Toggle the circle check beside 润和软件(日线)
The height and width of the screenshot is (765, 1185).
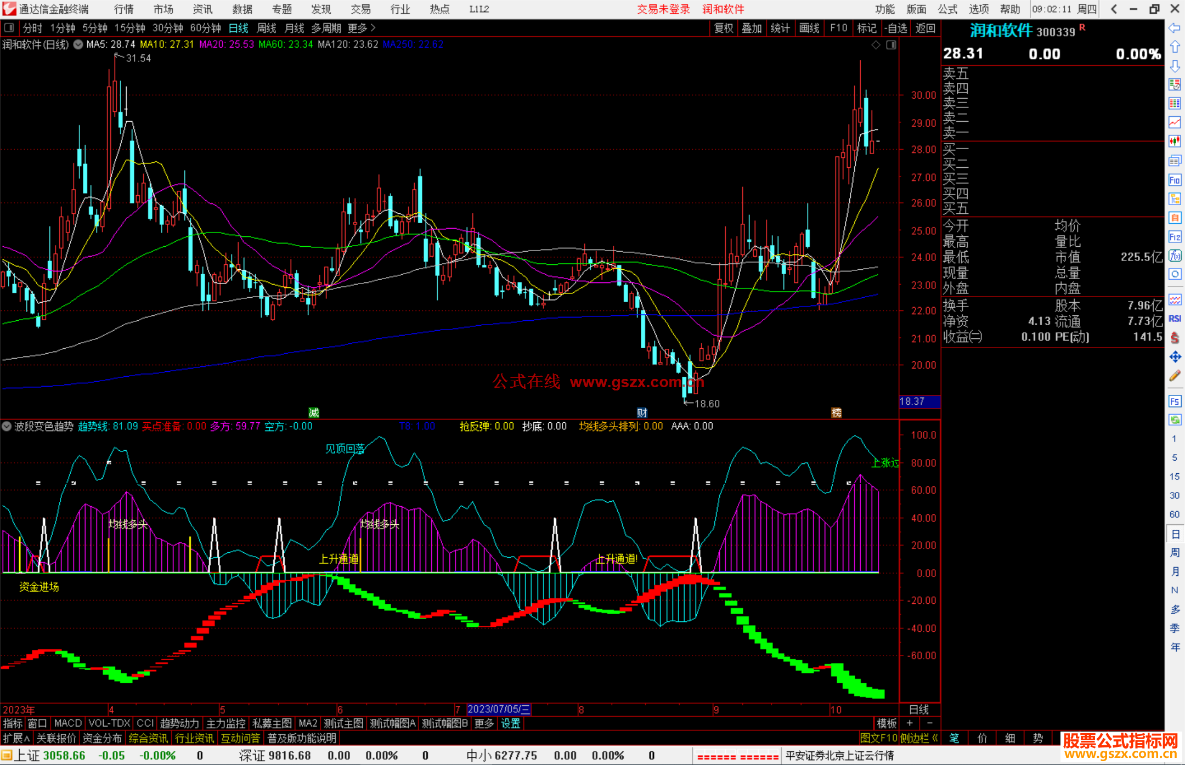tap(78, 44)
